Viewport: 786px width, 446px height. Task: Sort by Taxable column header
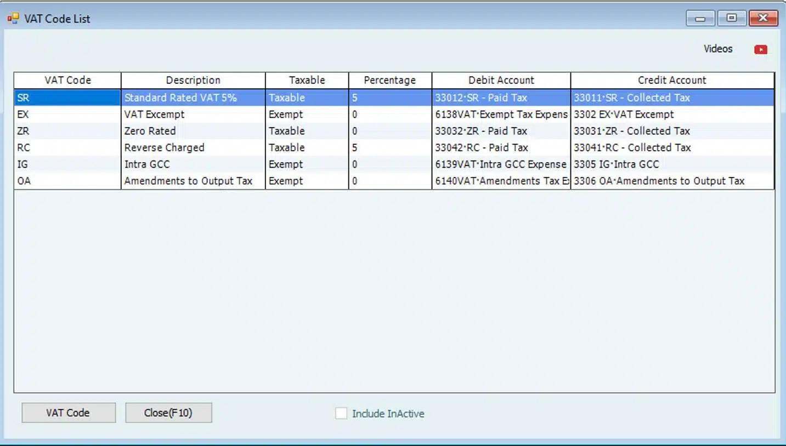click(x=307, y=80)
